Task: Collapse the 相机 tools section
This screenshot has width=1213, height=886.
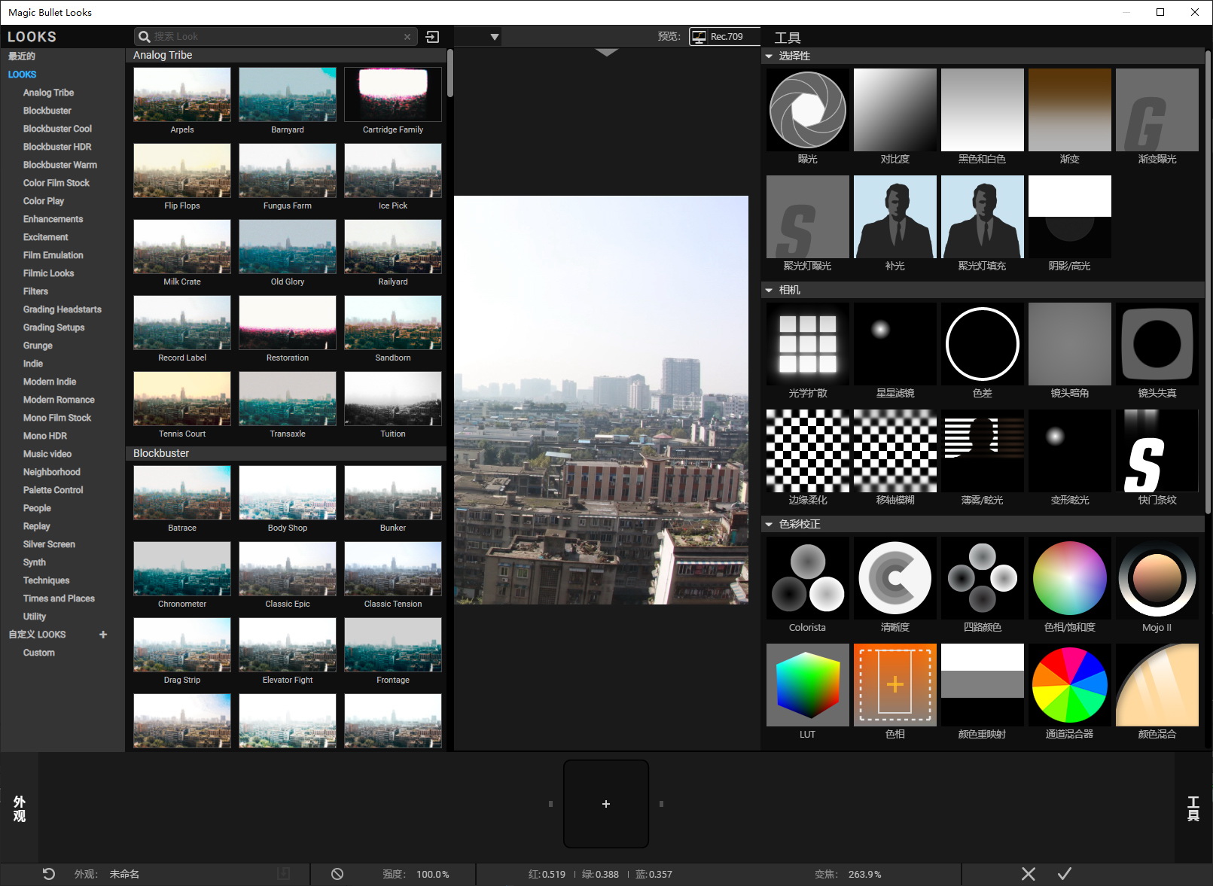Action: (769, 291)
